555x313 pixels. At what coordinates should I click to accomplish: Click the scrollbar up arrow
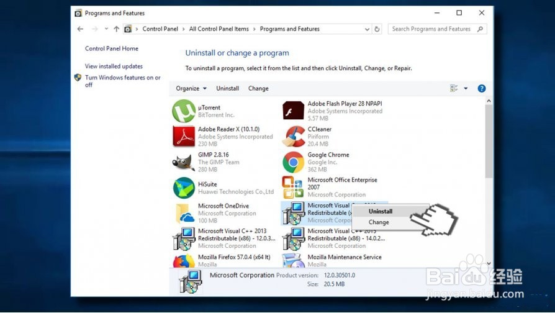[489, 101]
